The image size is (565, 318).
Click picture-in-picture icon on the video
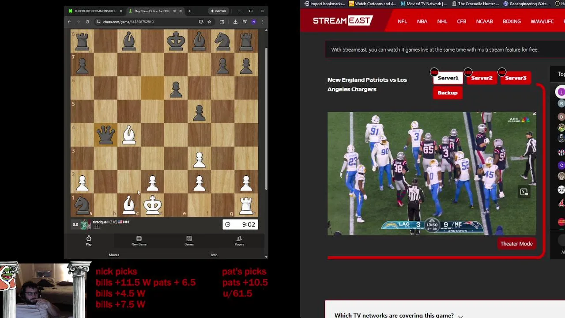click(524, 192)
